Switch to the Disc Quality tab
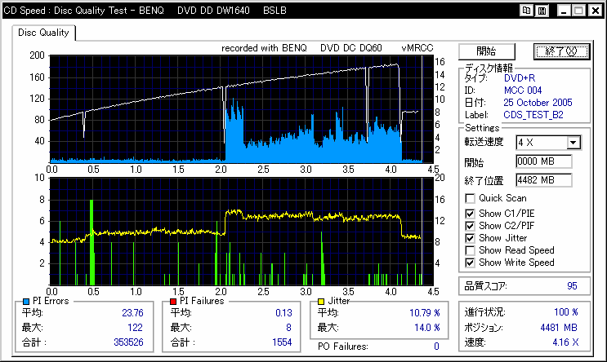This screenshot has height=362, width=607. coord(43,33)
